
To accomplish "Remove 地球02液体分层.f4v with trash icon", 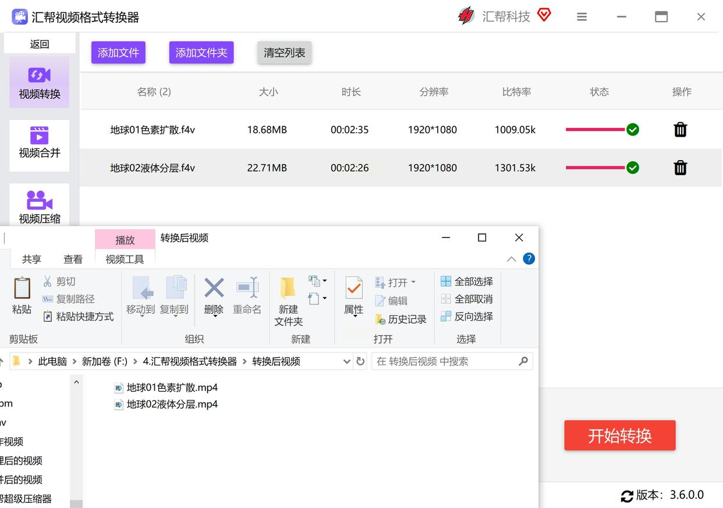I will click(680, 168).
